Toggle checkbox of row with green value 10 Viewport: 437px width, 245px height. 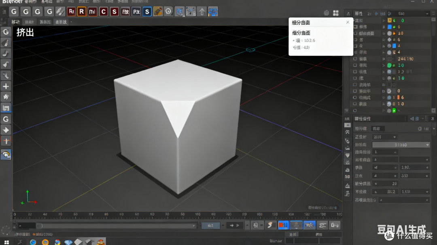[x=355, y=78]
